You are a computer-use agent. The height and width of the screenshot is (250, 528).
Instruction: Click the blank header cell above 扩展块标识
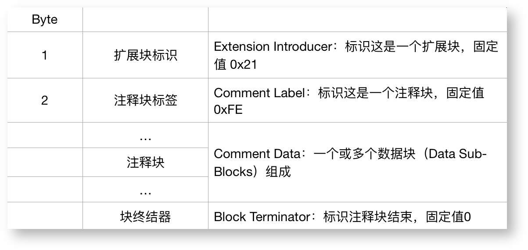[x=145, y=20]
